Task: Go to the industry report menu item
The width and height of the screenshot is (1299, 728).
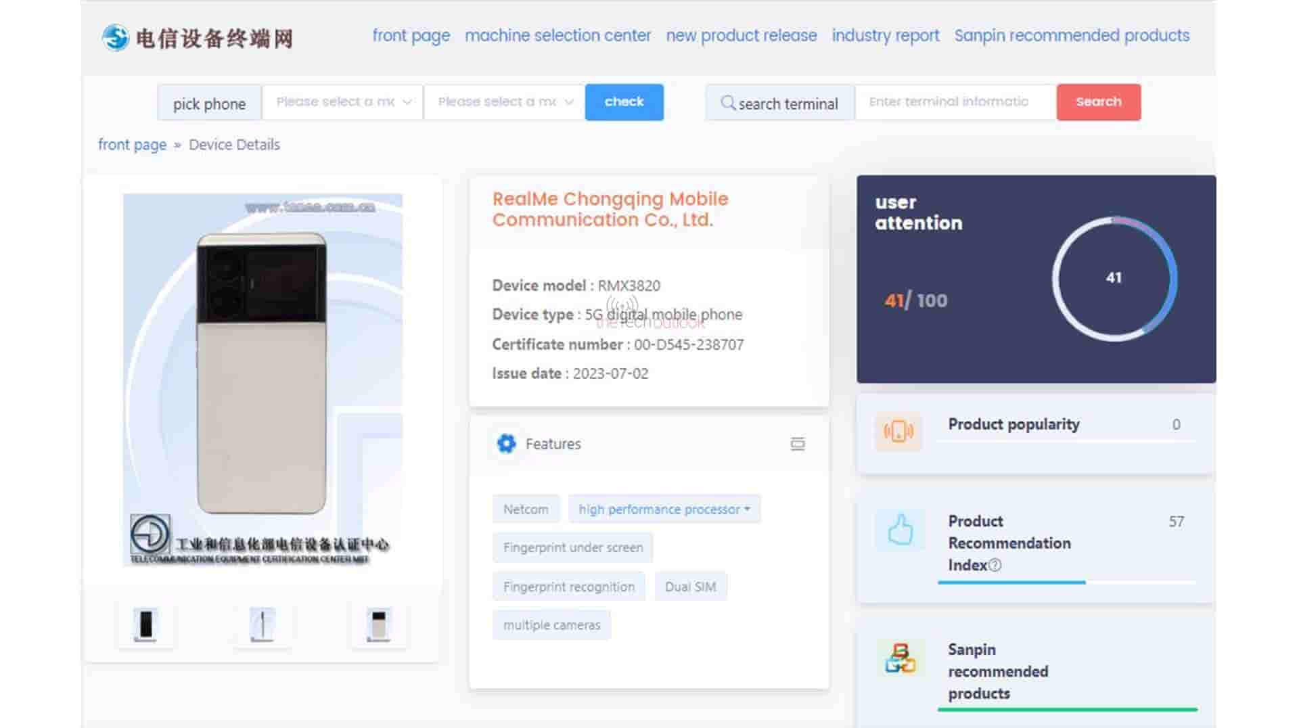Action: point(885,35)
